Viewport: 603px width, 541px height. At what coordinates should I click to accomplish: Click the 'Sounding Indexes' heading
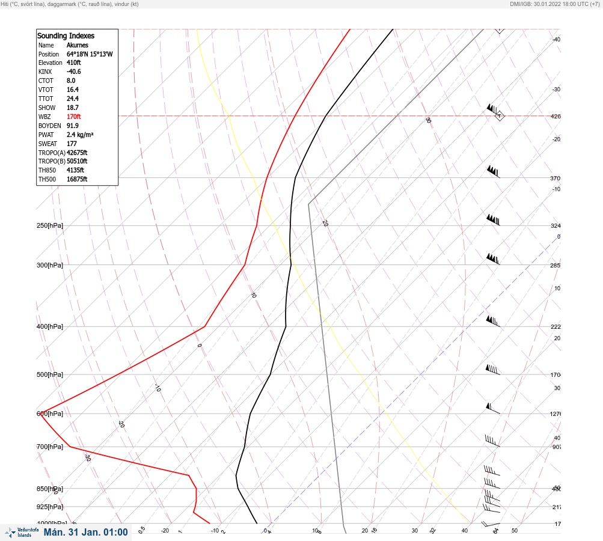(66, 35)
